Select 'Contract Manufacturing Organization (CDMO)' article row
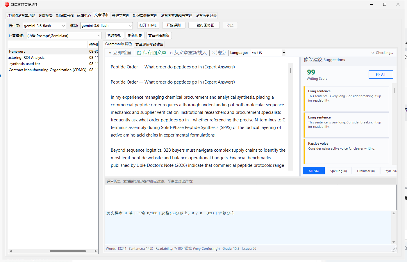This screenshot has height=262, width=407. click(53, 70)
